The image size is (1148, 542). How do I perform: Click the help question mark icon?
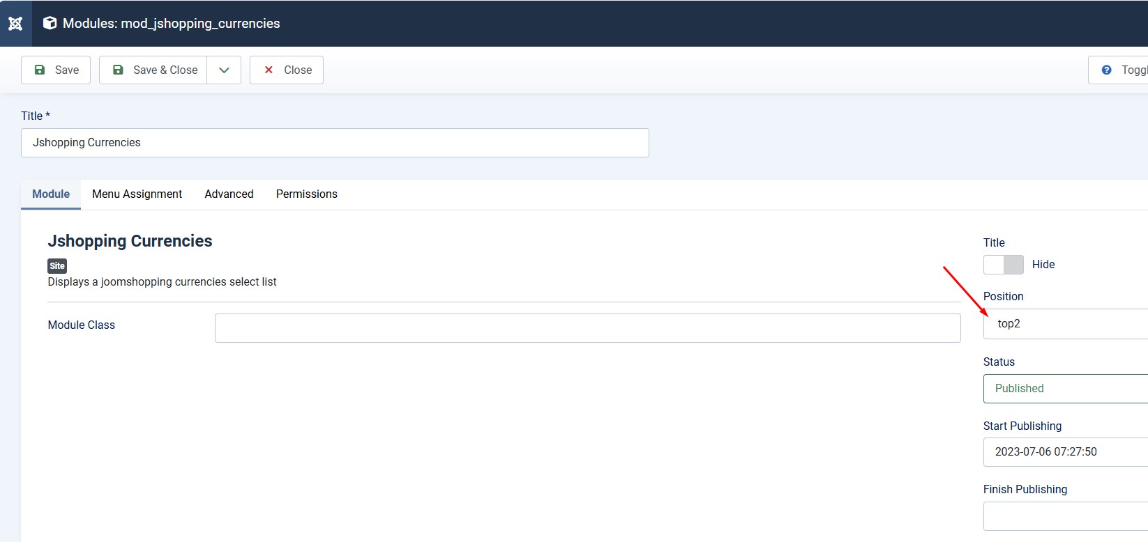(x=1106, y=70)
